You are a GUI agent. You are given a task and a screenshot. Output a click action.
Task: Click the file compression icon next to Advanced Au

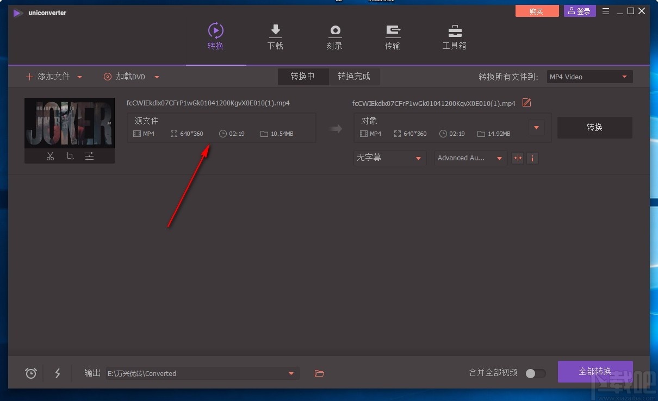click(x=517, y=158)
